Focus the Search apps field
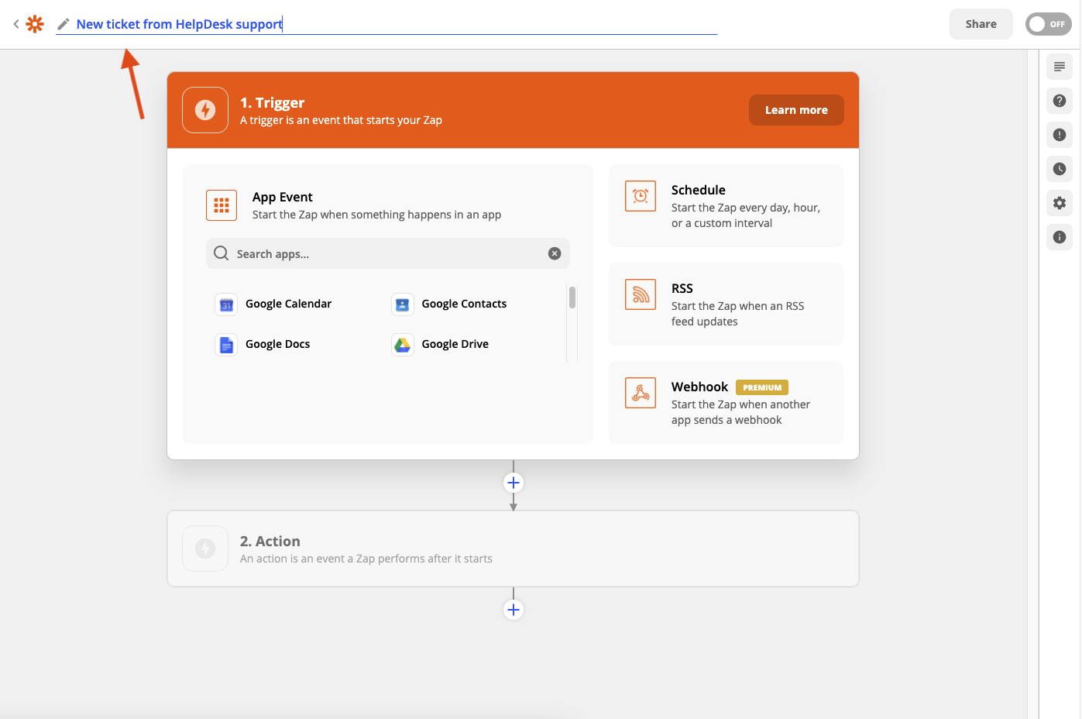The height and width of the screenshot is (719, 1082). 388,253
